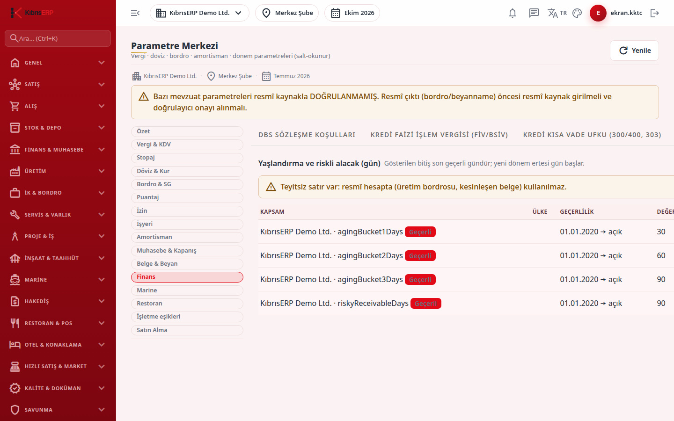
Task: Open the Finans & Muhasebe bank icon
Action: pos(15,150)
